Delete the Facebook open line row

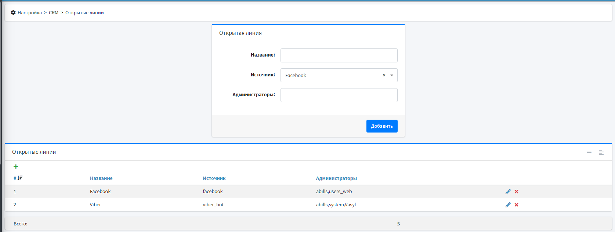point(516,192)
